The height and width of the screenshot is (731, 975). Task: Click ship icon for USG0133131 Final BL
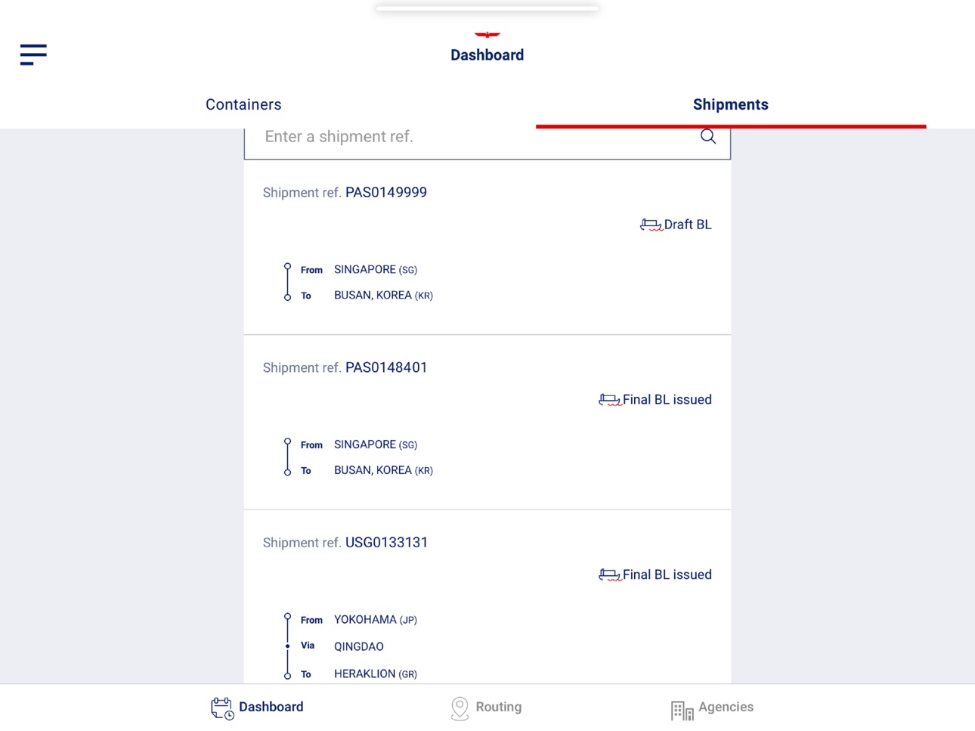pyautogui.click(x=609, y=575)
